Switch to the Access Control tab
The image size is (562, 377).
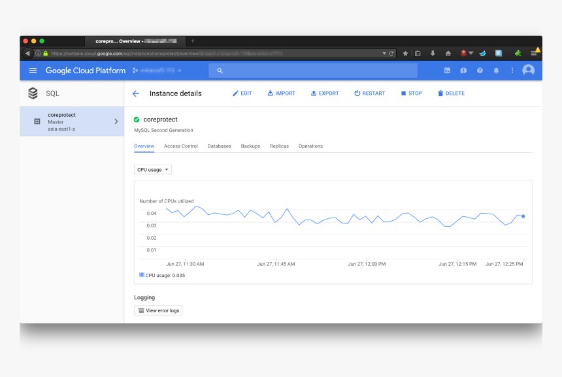(x=181, y=146)
